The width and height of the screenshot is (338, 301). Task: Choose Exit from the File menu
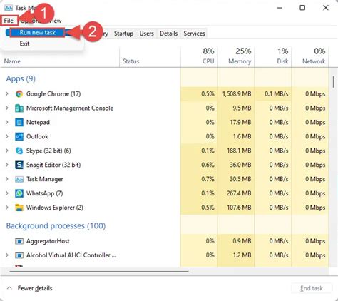[24, 44]
